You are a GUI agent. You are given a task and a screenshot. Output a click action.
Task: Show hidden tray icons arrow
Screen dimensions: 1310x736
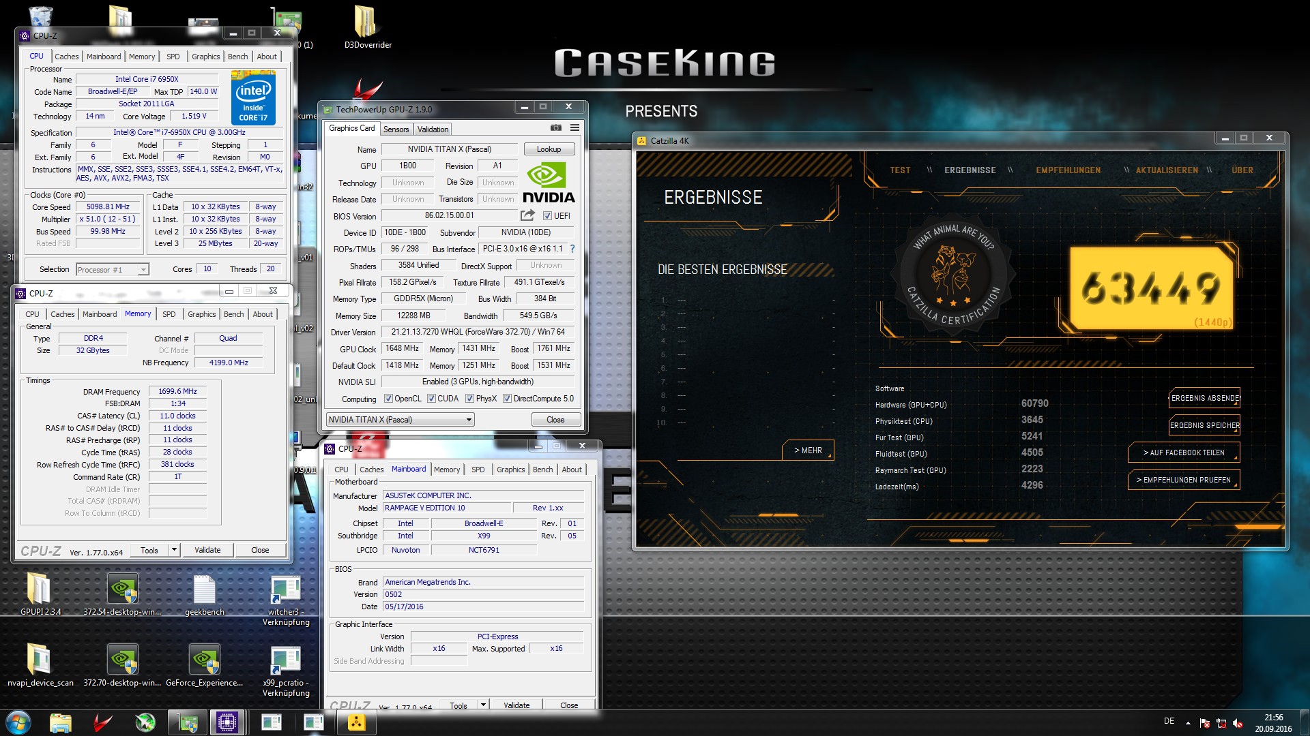[x=1188, y=723]
